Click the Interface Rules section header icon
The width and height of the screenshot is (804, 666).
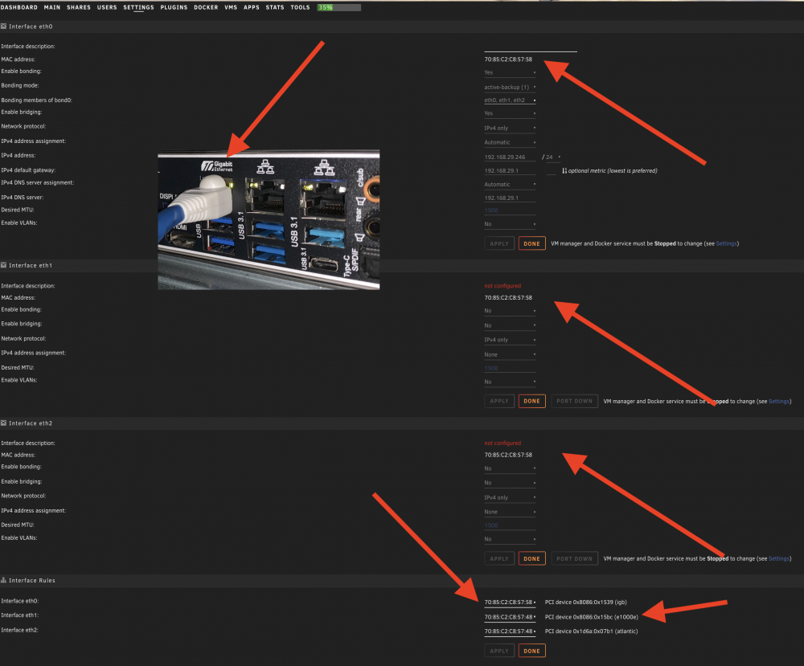(3, 581)
